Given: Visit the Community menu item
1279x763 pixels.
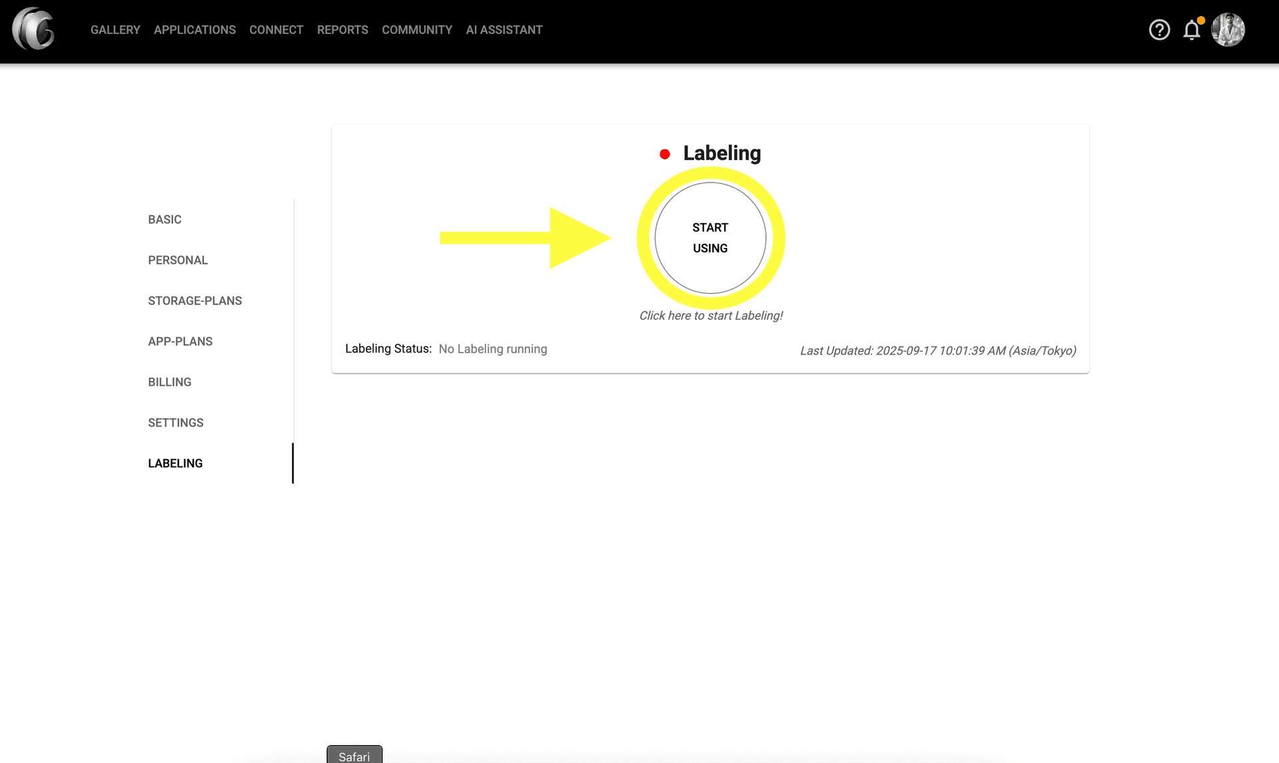Looking at the screenshot, I should tap(417, 30).
